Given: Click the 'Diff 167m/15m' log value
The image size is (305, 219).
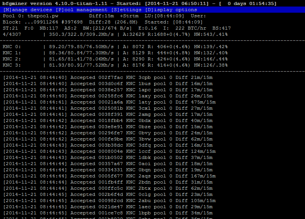Looking at the screenshot, I should pyautogui.click(x=195, y=176).
